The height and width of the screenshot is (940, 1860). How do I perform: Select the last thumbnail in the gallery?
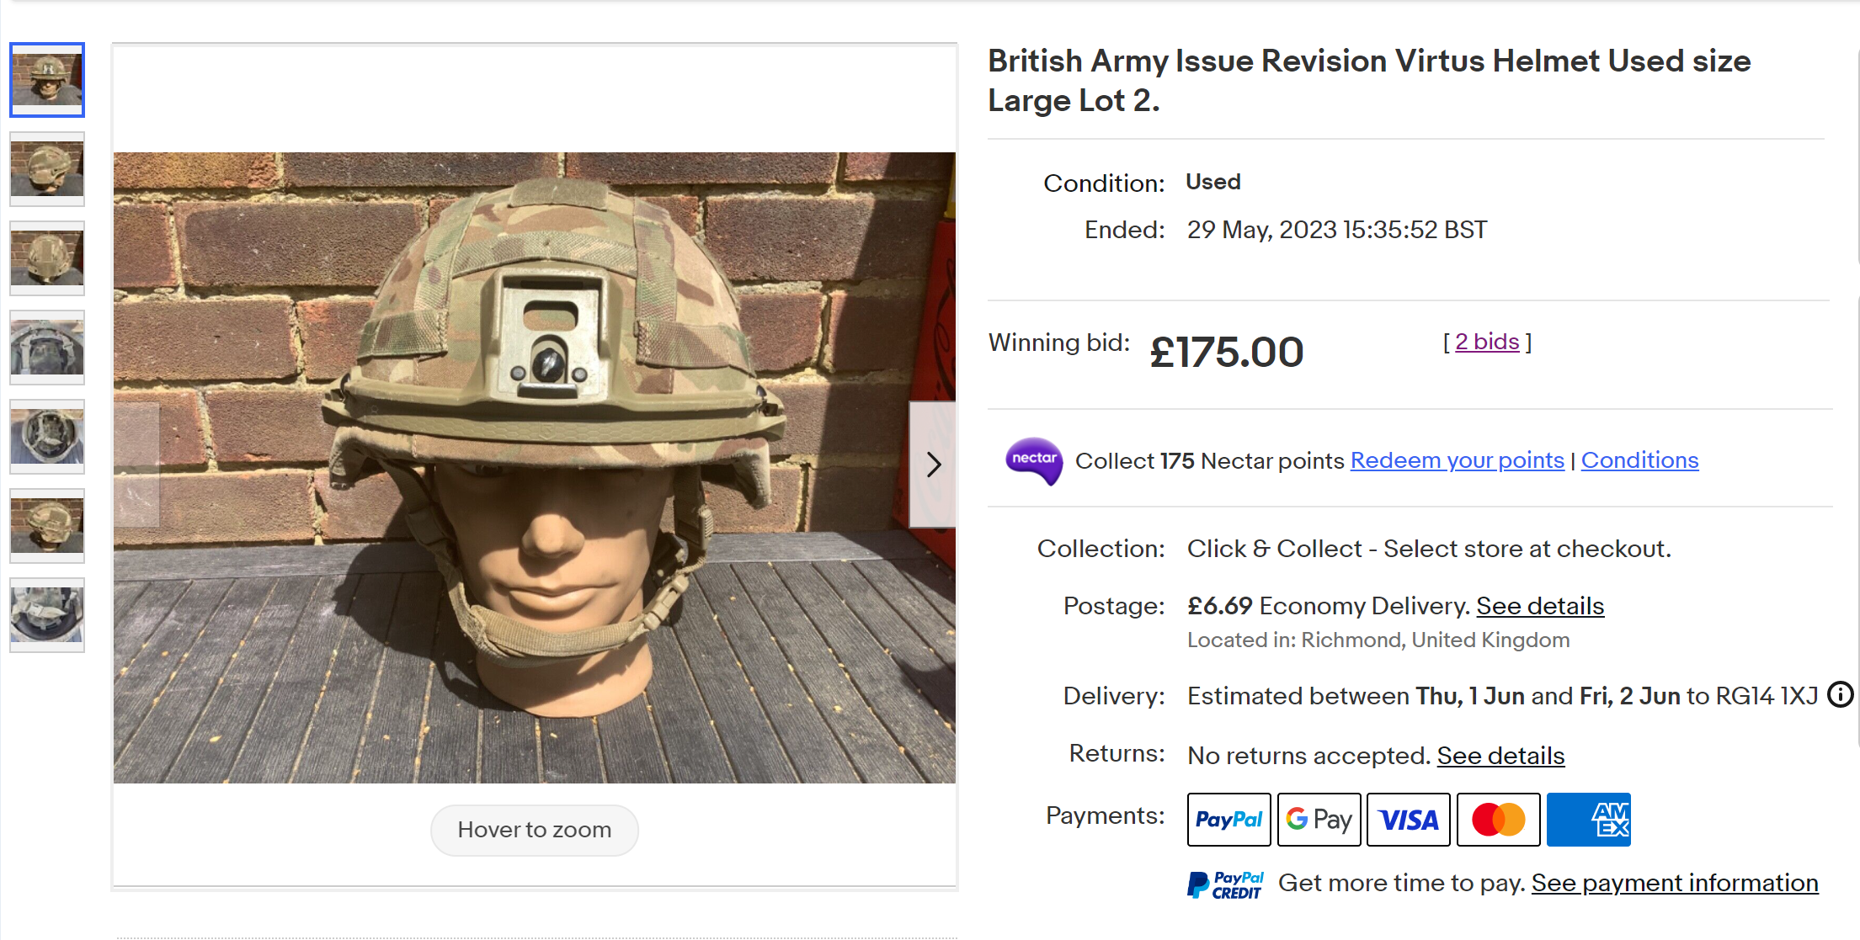(x=47, y=615)
